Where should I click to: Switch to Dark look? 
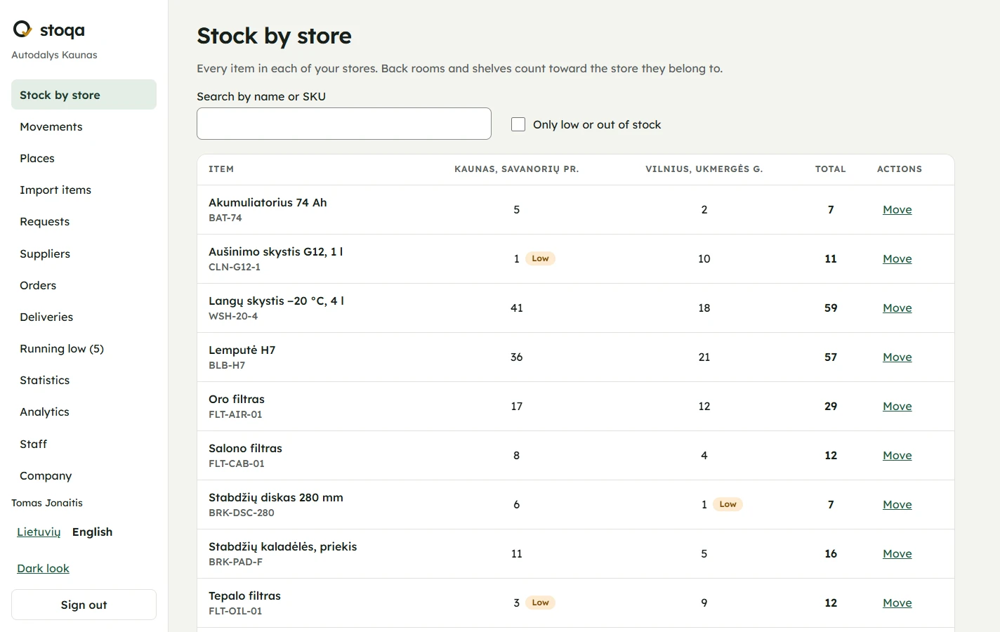(x=43, y=568)
